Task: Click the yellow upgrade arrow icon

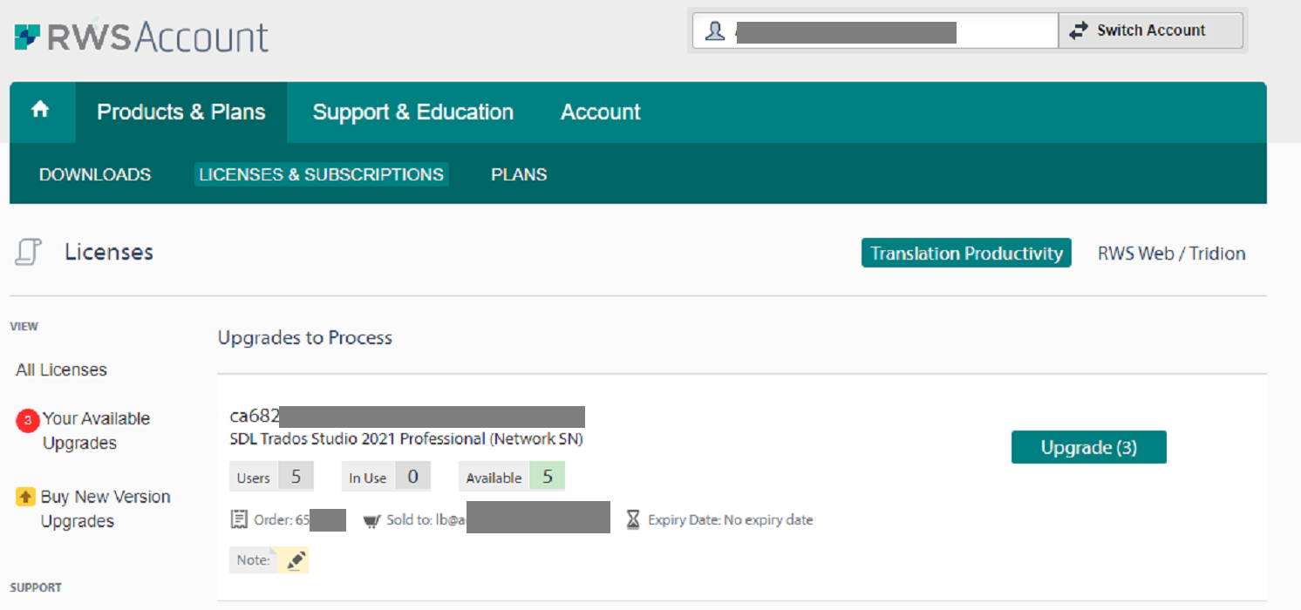Action: pos(25,497)
